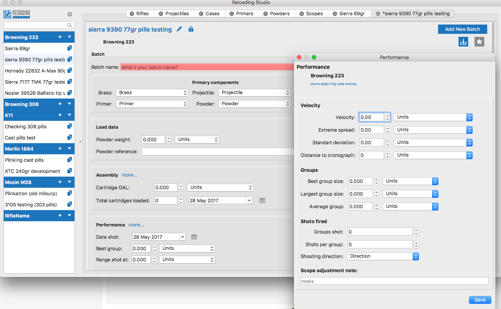This screenshot has width=501, height=309.
Task: Click plus icon on Marlin 1894 rifle
Action: click(60, 148)
